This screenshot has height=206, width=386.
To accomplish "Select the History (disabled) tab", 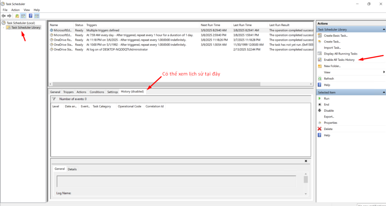I will coord(132,92).
